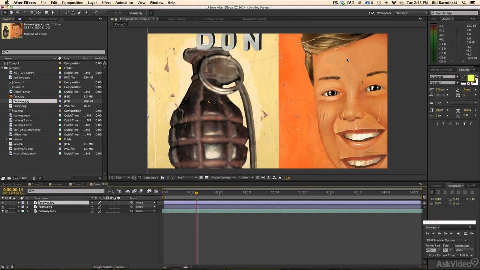This screenshot has width=480, height=270.
Task: Activate the Zoom tool
Action: pyautogui.click(x=18, y=13)
